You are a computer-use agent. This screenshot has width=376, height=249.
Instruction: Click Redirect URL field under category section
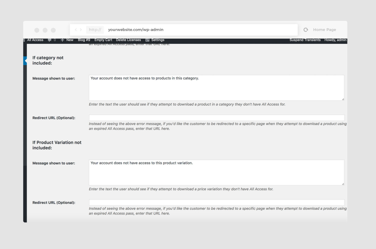click(x=216, y=118)
